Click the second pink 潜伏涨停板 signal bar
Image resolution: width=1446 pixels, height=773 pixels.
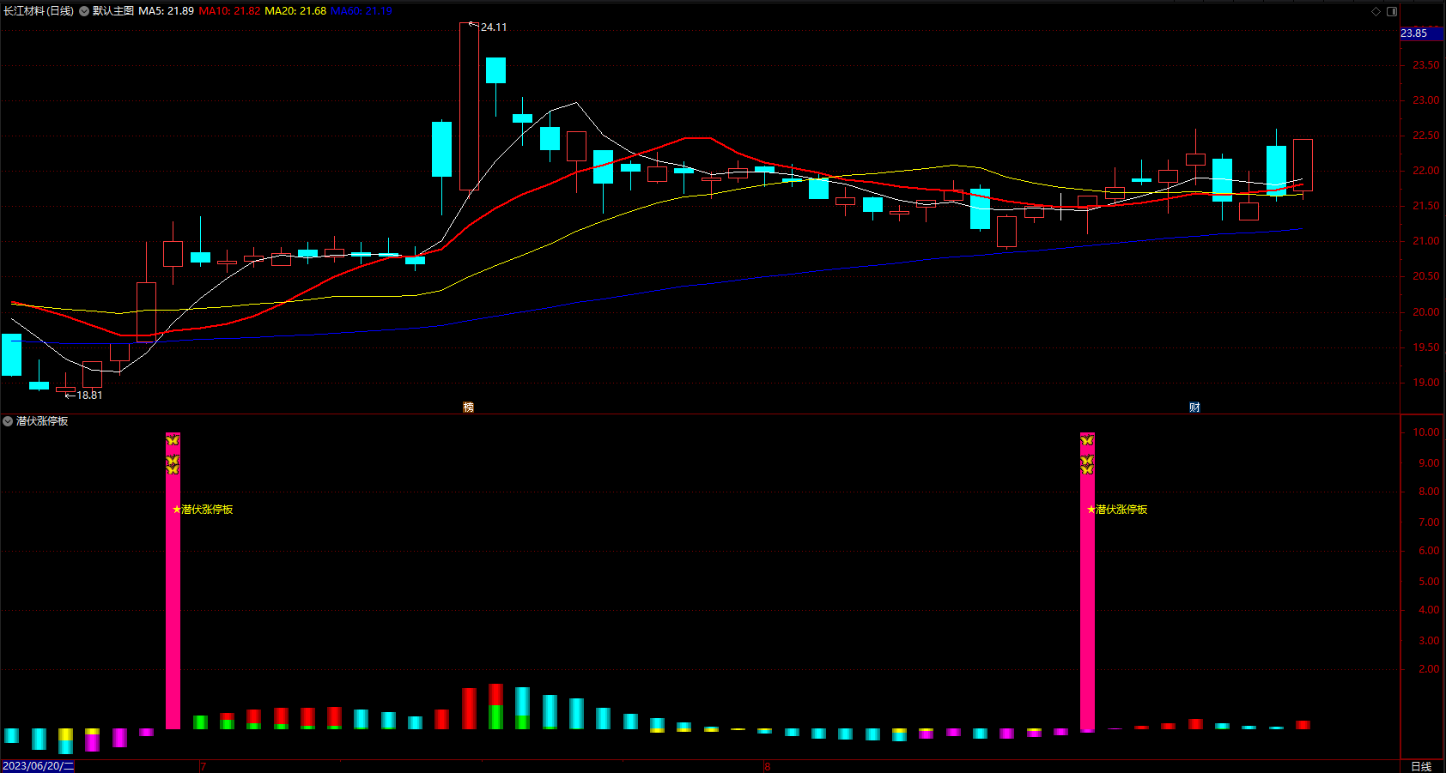[x=1087, y=581]
